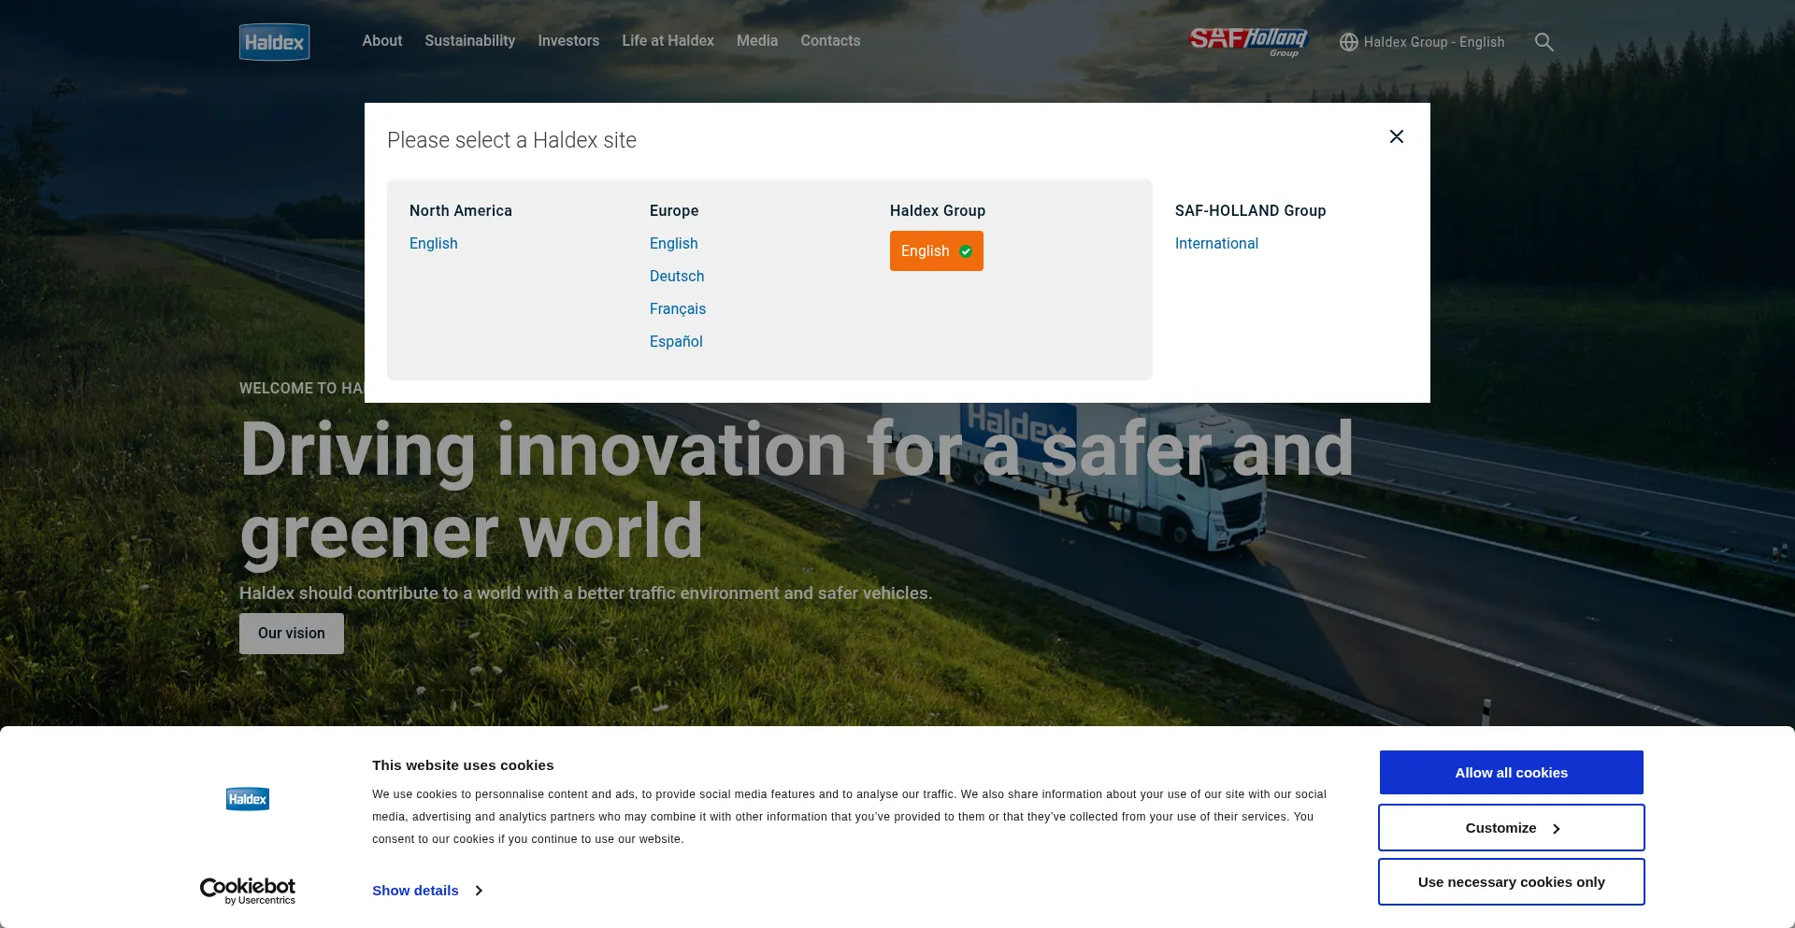Viewport: 1795px width, 928px height.
Task: Open the search magnifier icon
Action: coord(1544,42)
